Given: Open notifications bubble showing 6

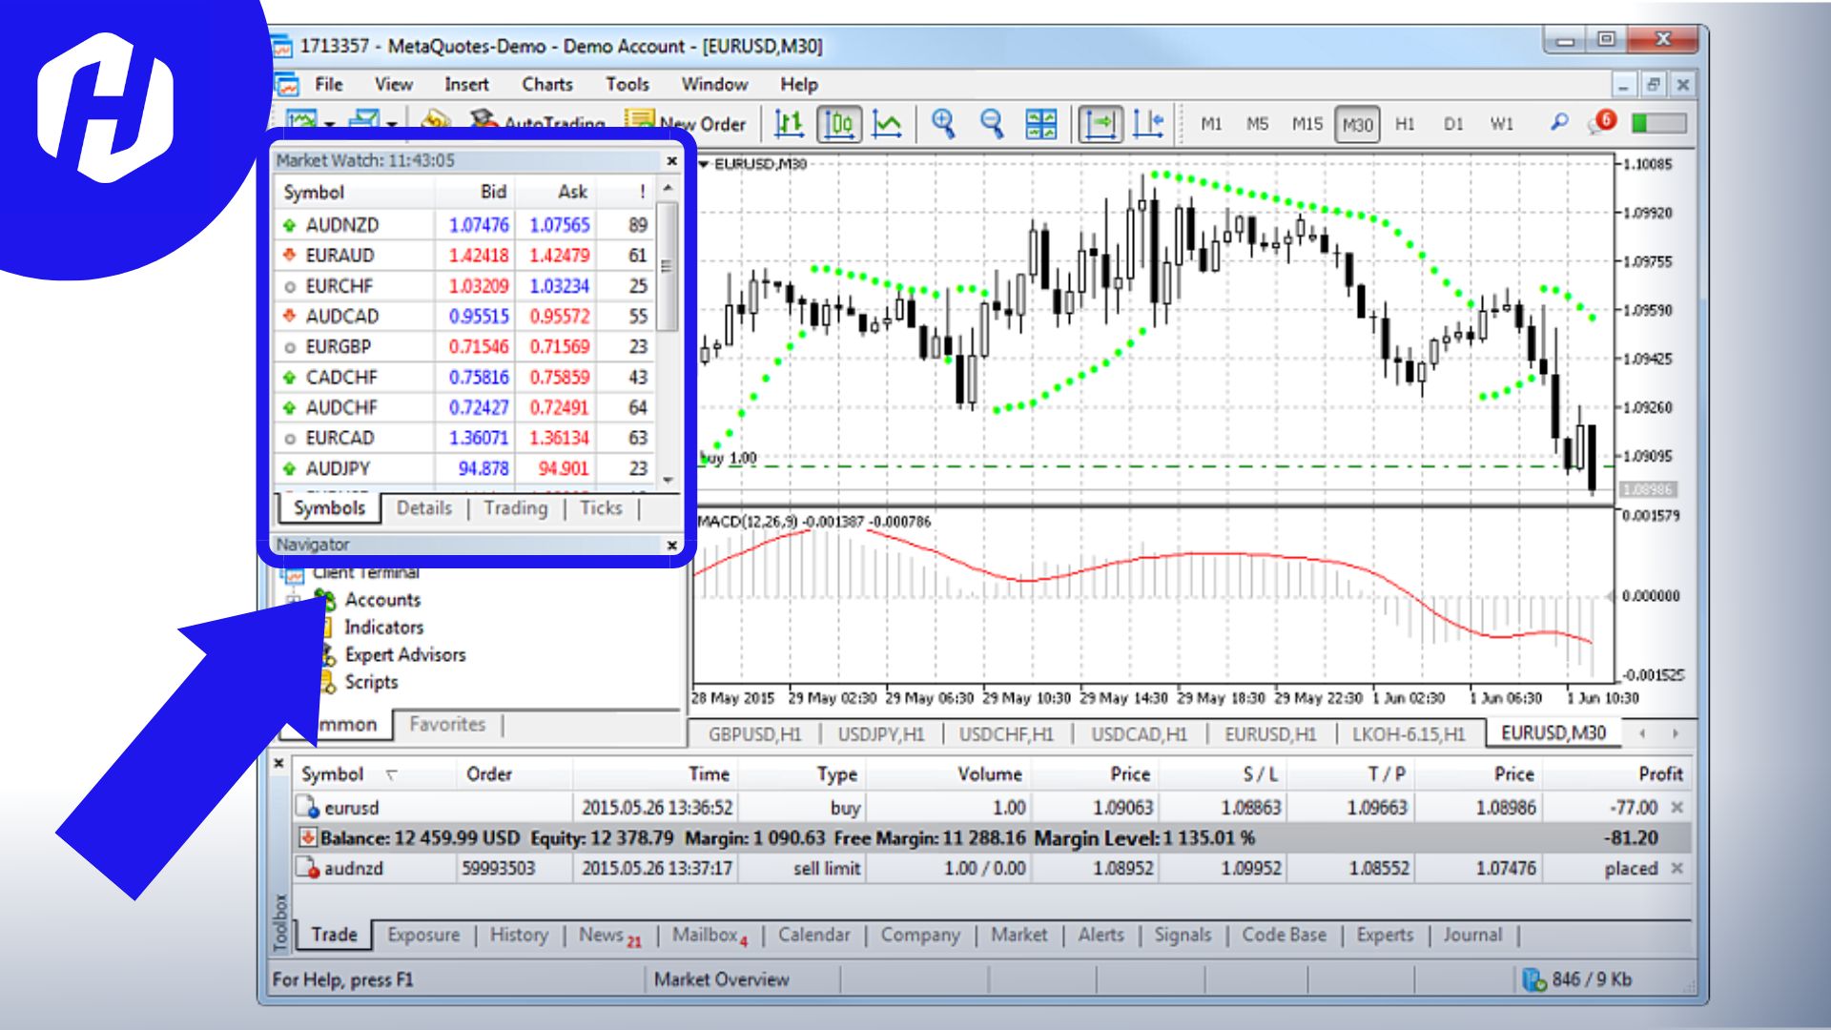Looking at the screenshot, I should pos(1603,122).
